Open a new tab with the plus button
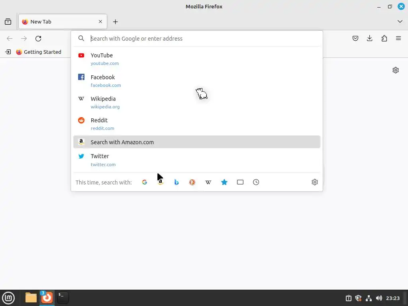Image resolution: width=408 pixels, height=306 pixels. pos(116,22)
